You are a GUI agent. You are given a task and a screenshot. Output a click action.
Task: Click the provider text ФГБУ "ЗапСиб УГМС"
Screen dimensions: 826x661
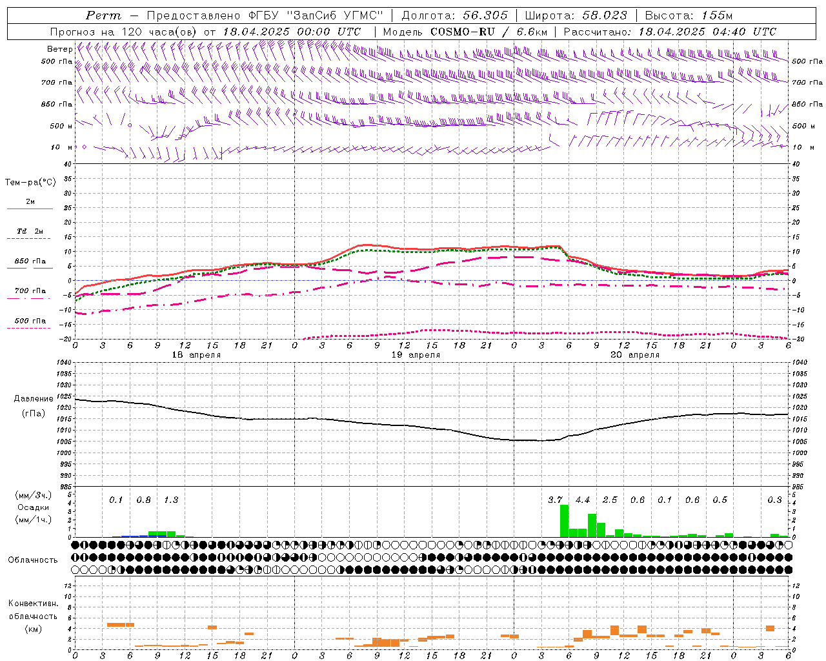pyautogui.click(x=316, y=15)
